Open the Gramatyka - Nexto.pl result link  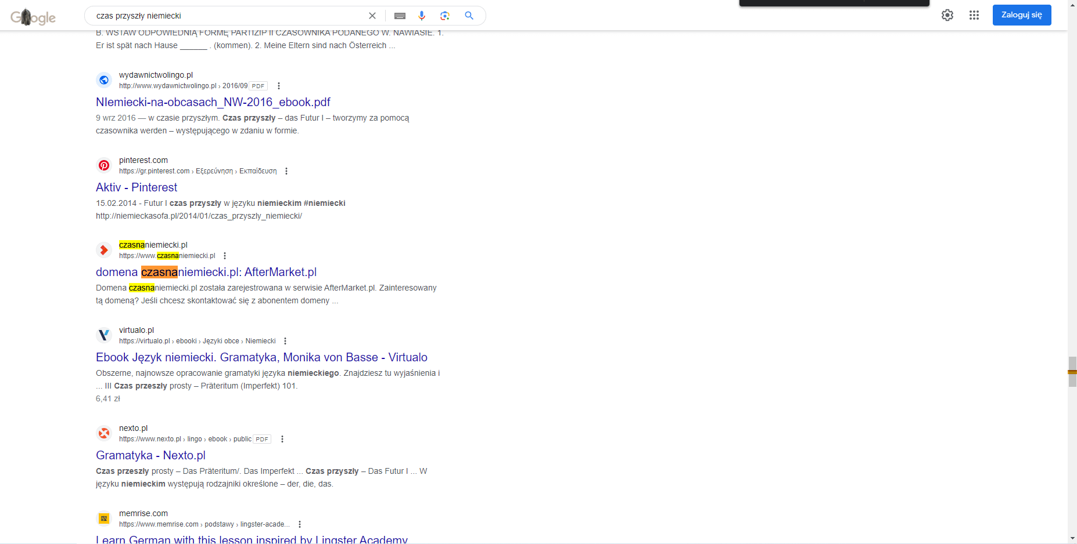150,455
